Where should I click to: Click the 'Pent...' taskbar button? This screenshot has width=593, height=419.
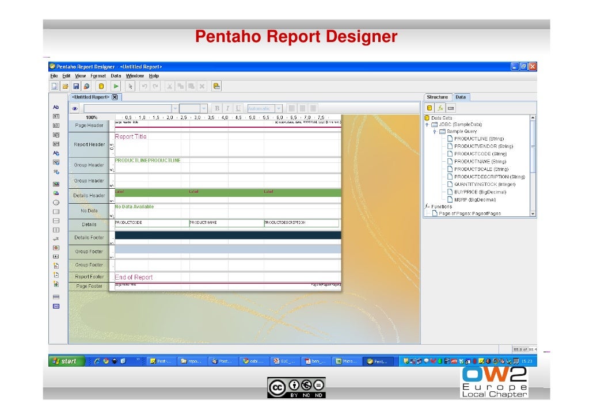(378, 361)
